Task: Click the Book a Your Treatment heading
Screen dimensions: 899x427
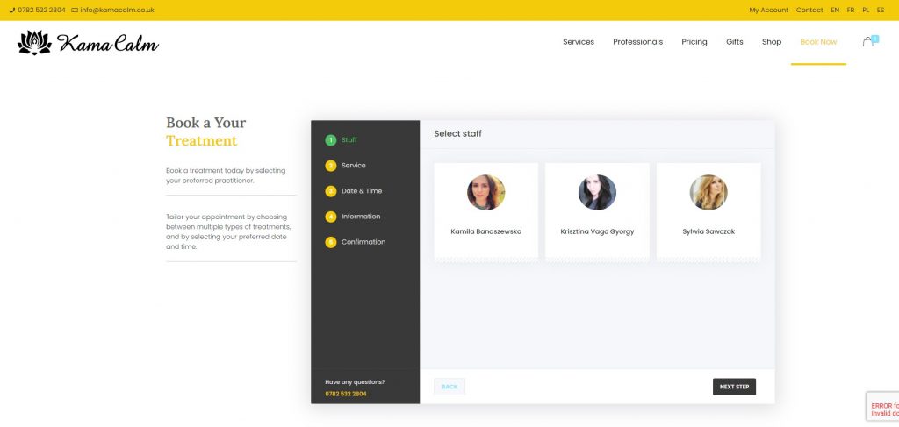Action: point(205,132)
